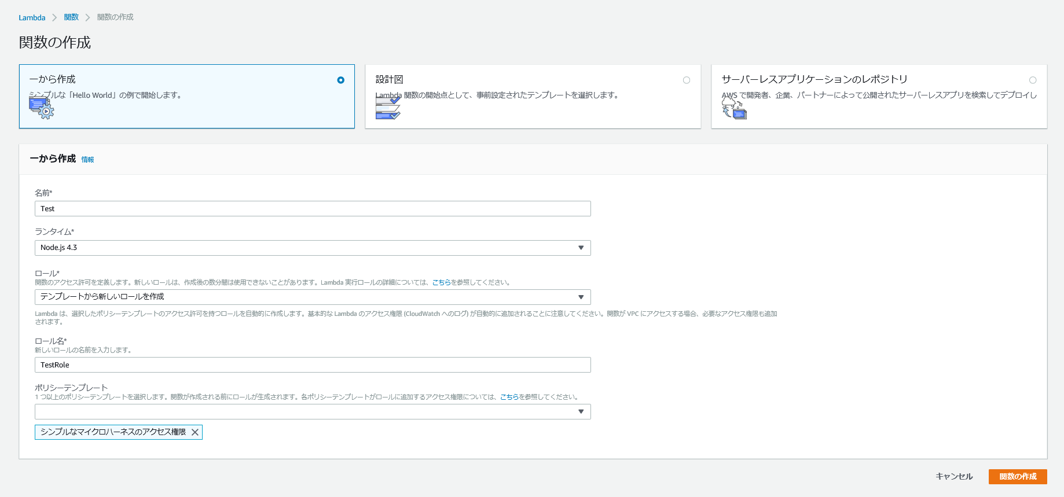Focus the 名前 input field with Test
Screen dimensions: 1064x497
click(313, 209)
